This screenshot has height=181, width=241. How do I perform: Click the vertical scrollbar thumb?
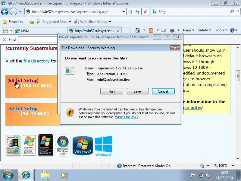(238, 76)
